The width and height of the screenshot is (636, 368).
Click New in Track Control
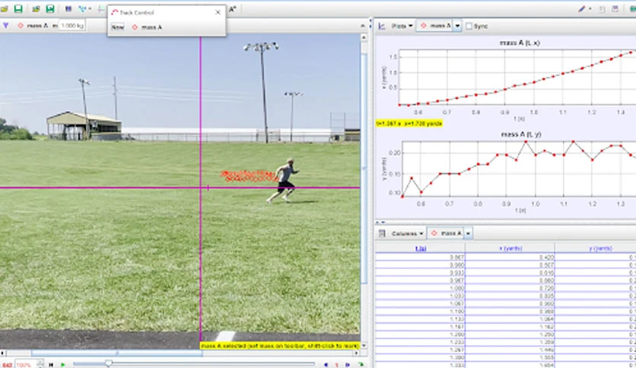[118, 27]
